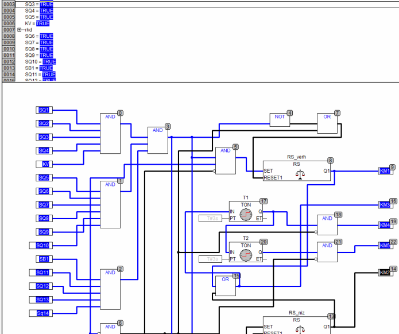Click the Q1 output pin of RS_verh
Image resolution: width=399 pixels, height=334 pixels.
tap(327, 171)
